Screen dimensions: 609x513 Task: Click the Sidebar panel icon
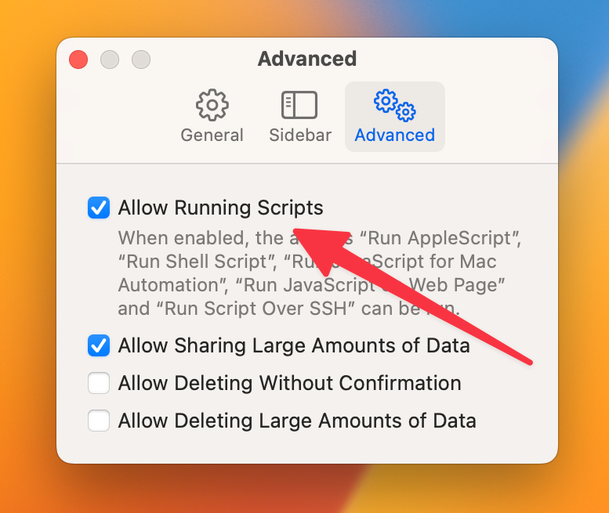point(299,105)
